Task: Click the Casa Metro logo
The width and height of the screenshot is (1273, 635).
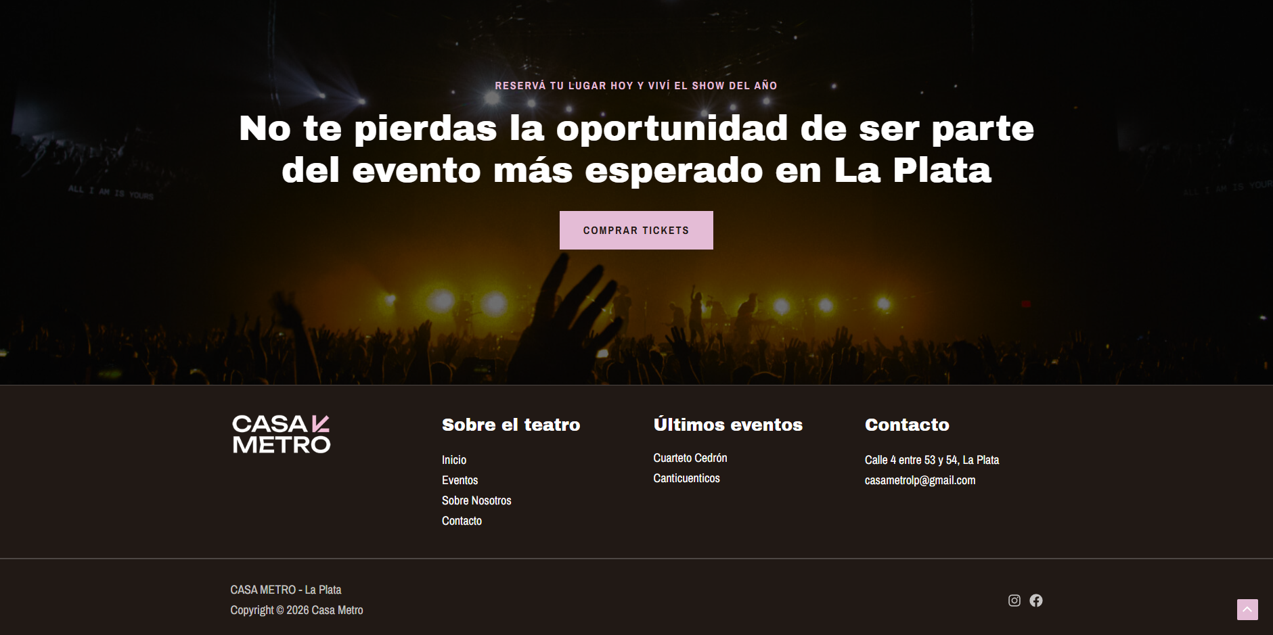Action: (x=282, y=434)
